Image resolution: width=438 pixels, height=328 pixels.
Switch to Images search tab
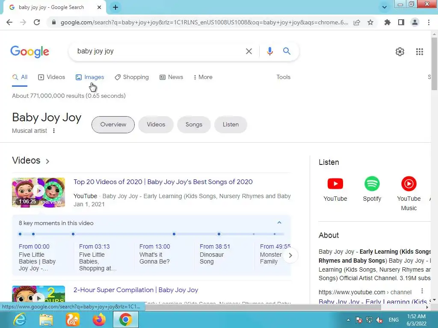click(90, 77)
